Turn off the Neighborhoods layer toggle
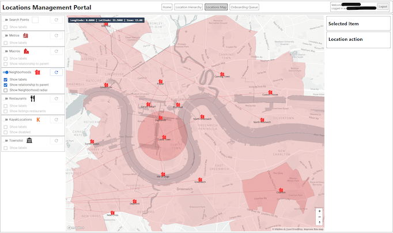This screenshot has height=233, width=393. [6, 72]
